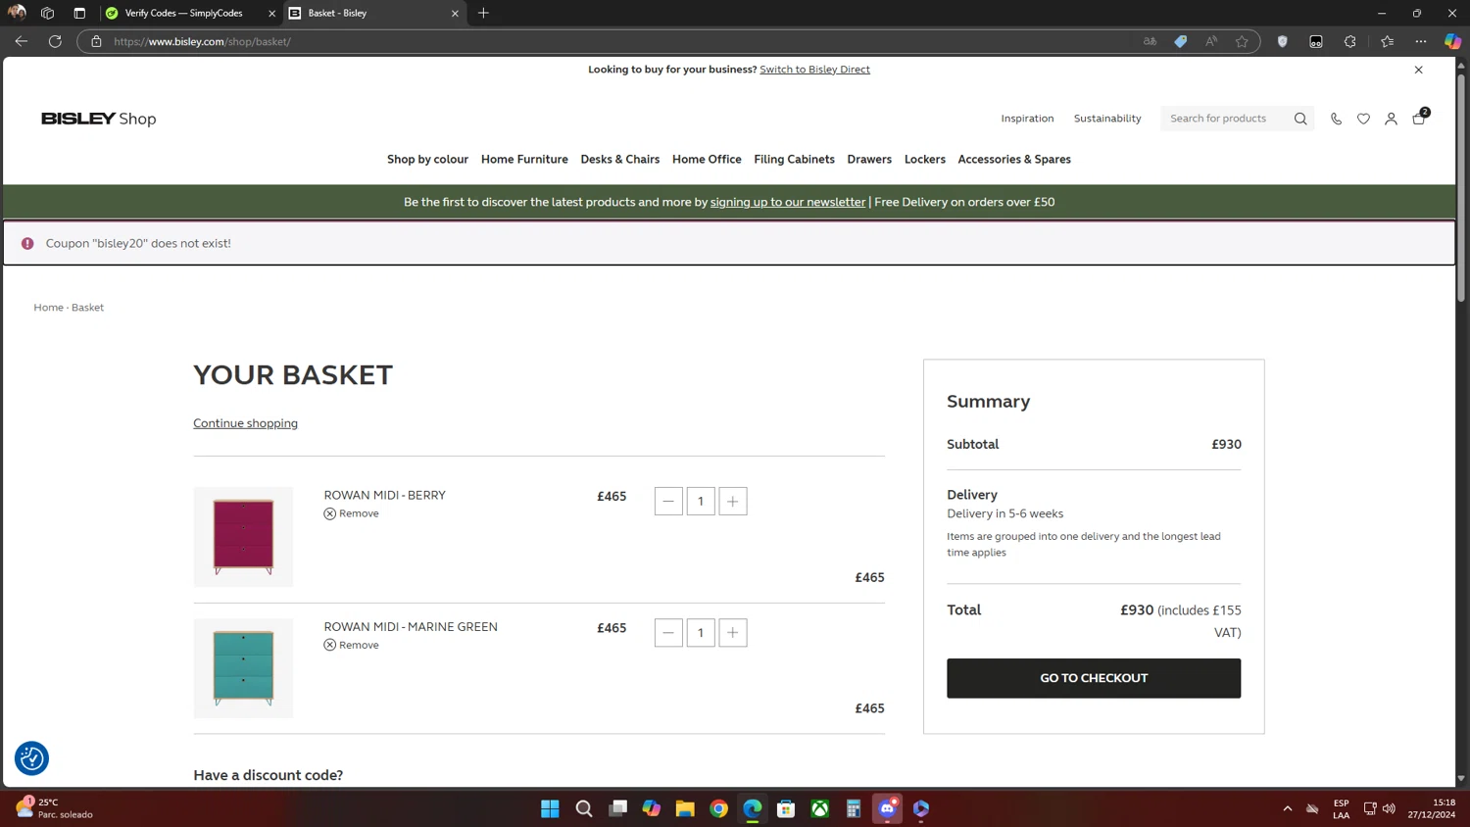Decrease quantity of Rowan Midi Marine Green
This screenshot has width=1470, height=827.
(668, 632)
